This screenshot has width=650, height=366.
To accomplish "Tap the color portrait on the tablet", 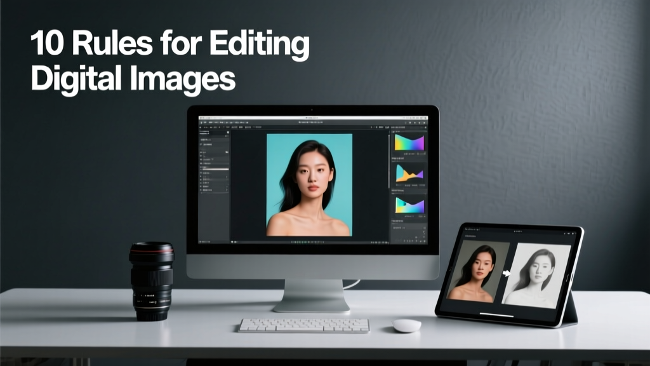I will [478, 271].
